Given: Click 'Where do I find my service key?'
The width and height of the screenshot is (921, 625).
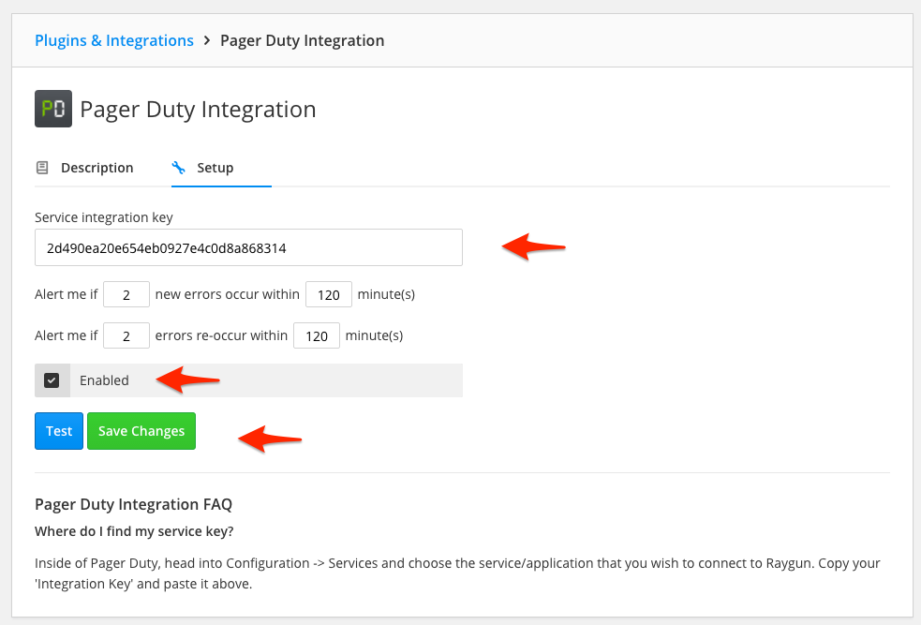Looking at the screenshot, I should (134, 531).
